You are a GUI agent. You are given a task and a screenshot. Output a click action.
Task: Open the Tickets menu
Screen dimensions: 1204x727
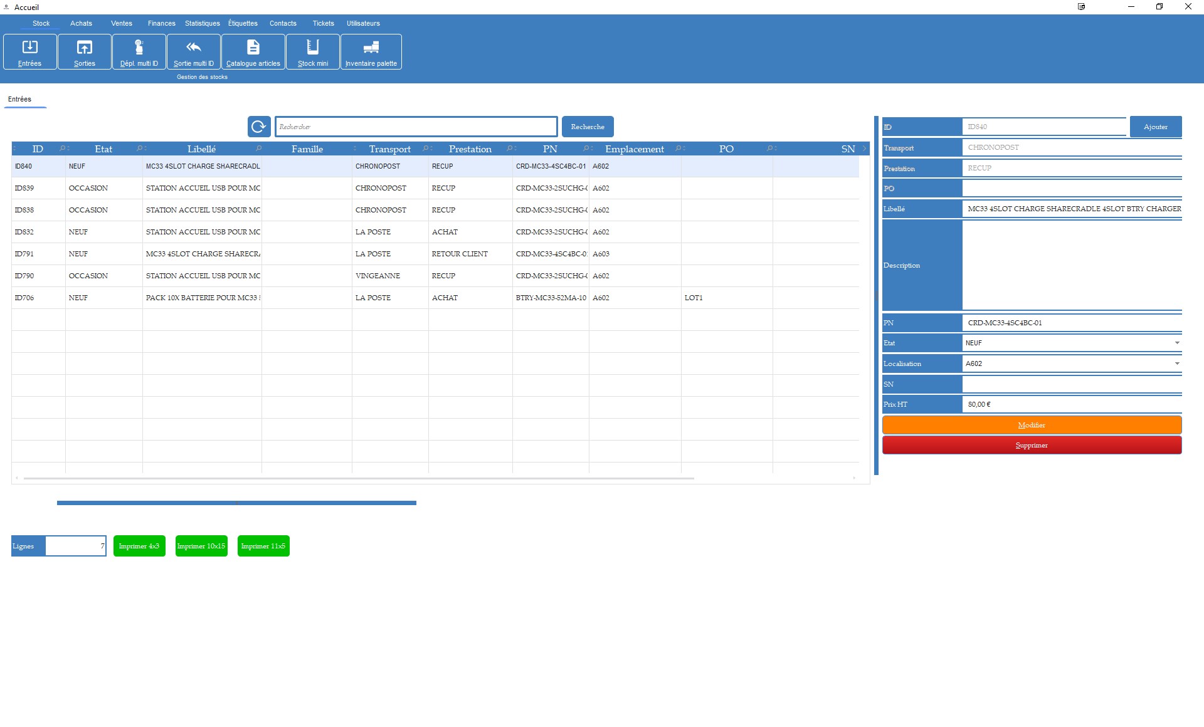pos(324,23)
